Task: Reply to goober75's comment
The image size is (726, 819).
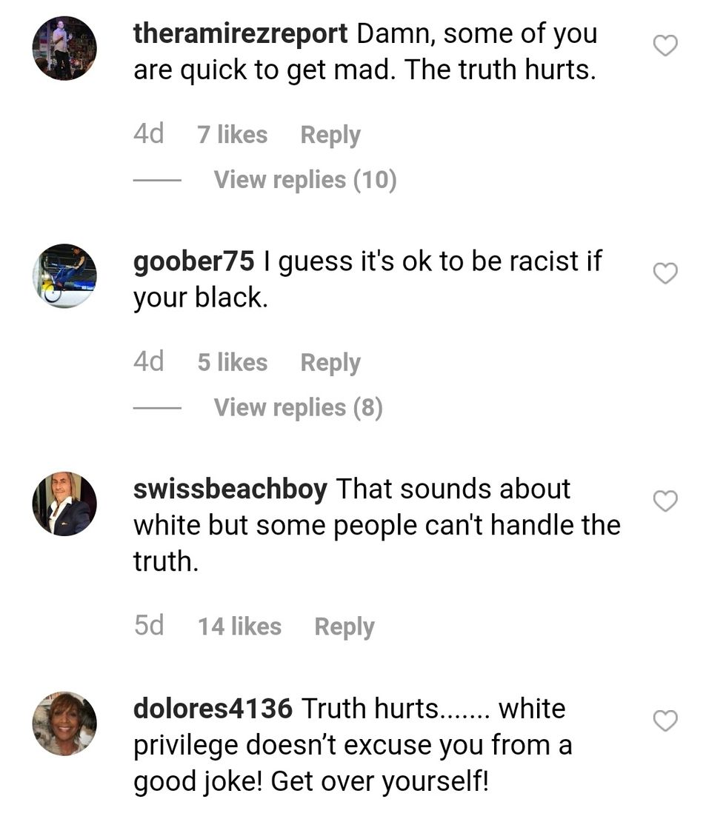Action: point(330,363)
